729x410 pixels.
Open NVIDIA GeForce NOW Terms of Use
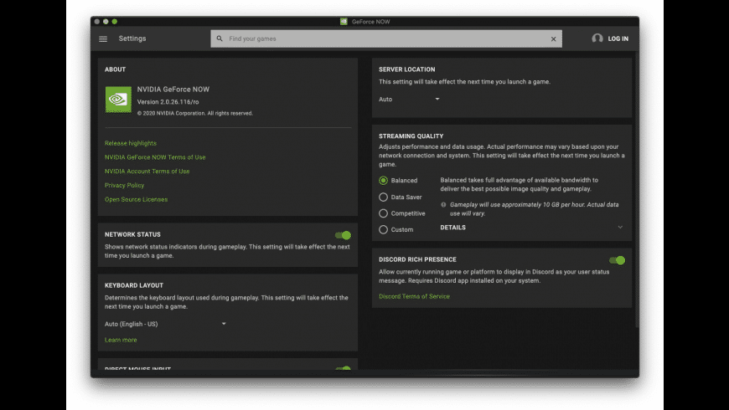tap(155, 157)
